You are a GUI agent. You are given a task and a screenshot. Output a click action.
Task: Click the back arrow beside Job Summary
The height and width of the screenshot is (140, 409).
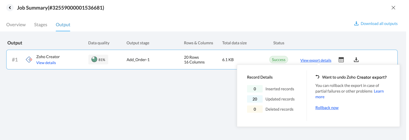coord(10,8)
